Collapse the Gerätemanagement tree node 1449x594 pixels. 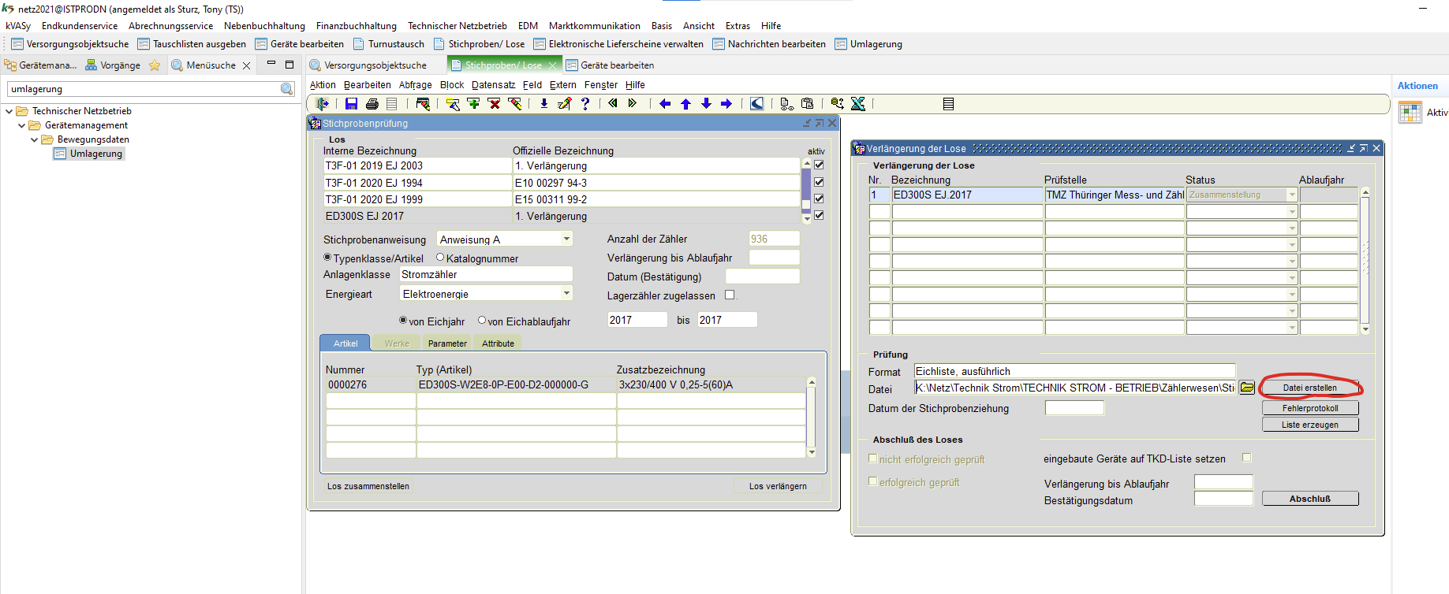point(22,125)
